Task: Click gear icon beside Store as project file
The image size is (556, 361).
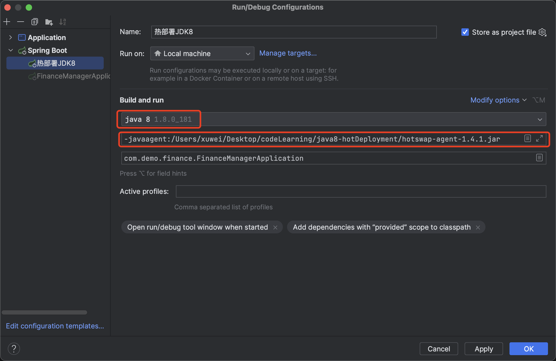Action: (x=542, y=32)
